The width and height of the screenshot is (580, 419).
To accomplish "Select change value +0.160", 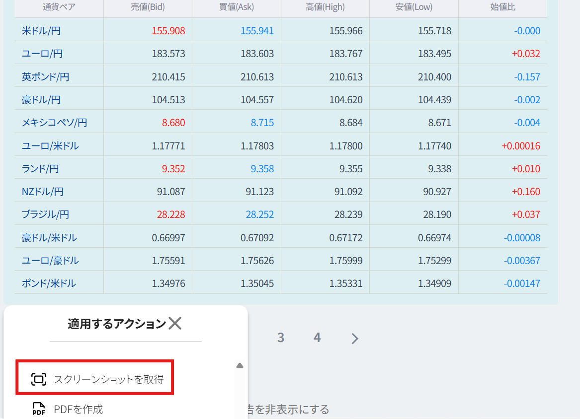I will point(526,192).
